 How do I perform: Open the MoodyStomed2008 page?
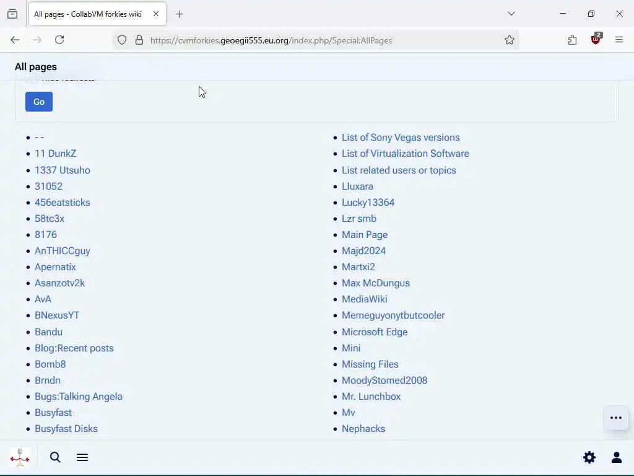tap(384, 381)
